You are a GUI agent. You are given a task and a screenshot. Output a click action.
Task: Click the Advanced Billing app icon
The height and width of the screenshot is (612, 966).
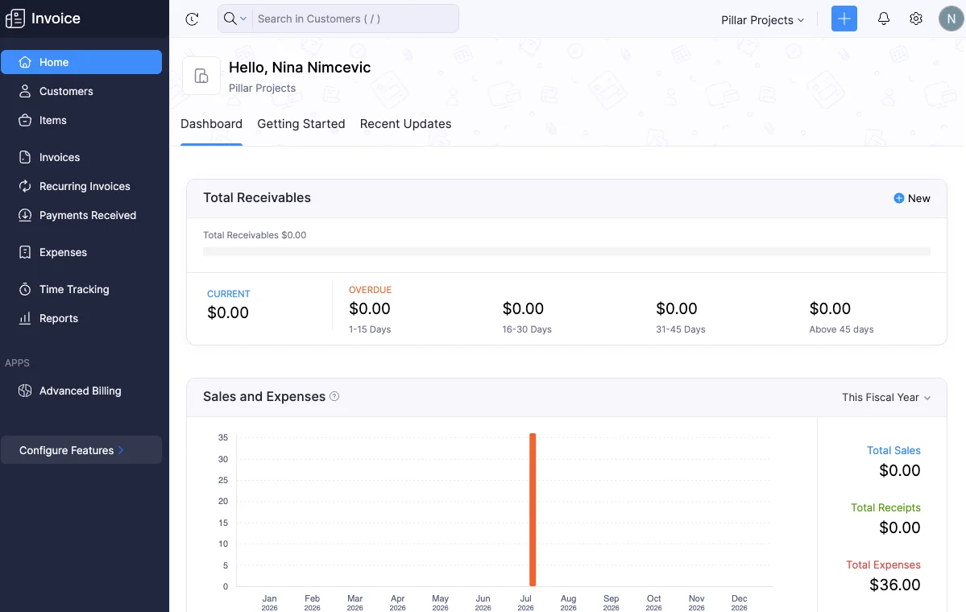(25, 391)
